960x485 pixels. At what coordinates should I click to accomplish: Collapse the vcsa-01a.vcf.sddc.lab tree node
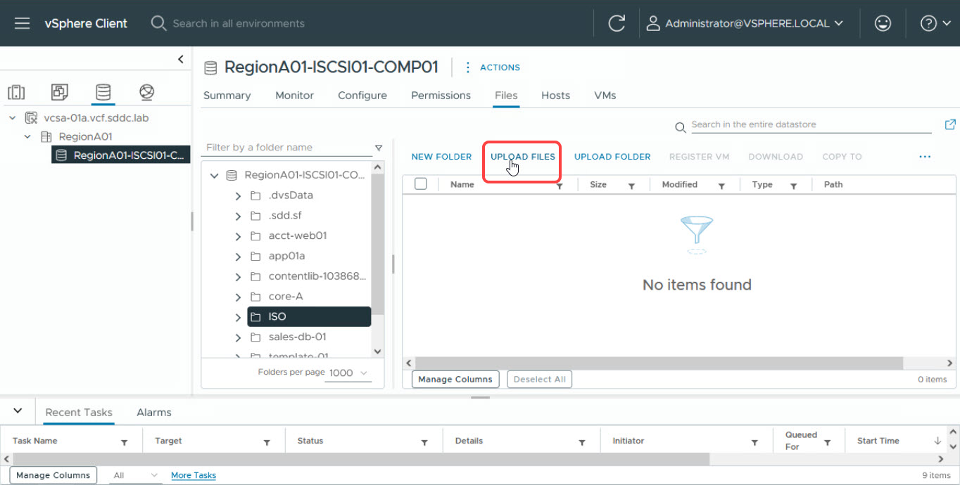(x=13, y=118)
